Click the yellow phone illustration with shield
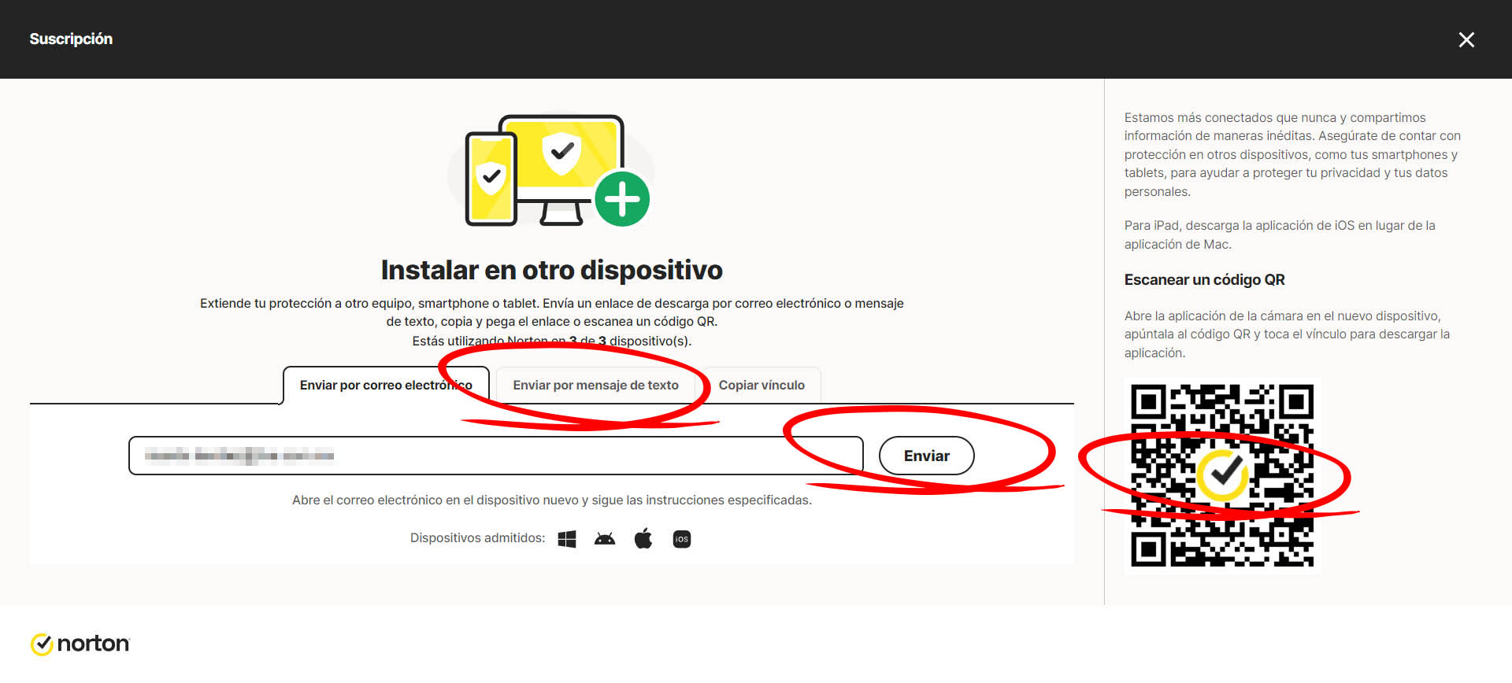 coord(491,179)
